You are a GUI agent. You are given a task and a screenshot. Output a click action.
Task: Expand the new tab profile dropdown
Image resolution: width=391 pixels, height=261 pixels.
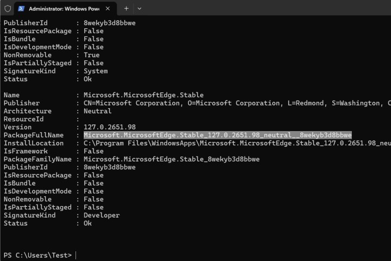point(140,9)
